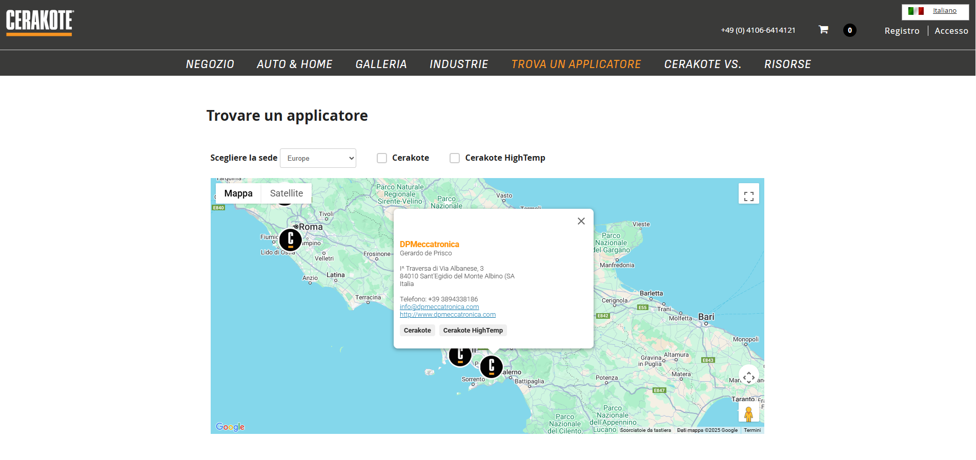Open the RISORSE menu
Viewport: 976px width, 460px height.
point(788,64)
